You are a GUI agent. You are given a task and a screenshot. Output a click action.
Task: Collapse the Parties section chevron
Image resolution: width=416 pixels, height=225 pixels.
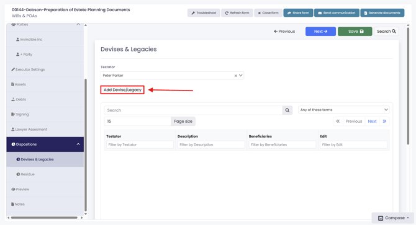(x=78, y=24)
